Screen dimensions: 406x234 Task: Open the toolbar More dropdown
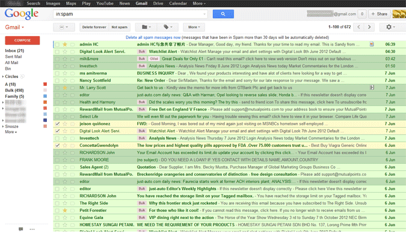[194, 27]
